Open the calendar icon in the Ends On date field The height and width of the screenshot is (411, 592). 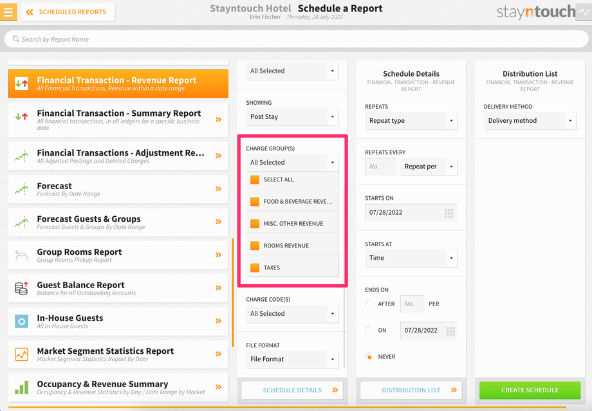(450, 331)
